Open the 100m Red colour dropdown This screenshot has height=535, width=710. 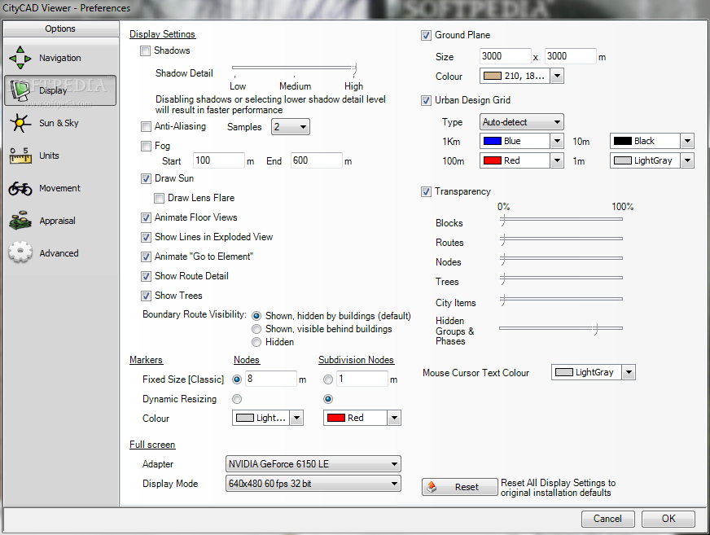[522, 160]
